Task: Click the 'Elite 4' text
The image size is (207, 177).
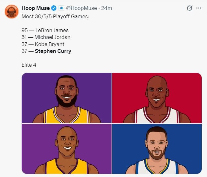Action: click(29, 65)
